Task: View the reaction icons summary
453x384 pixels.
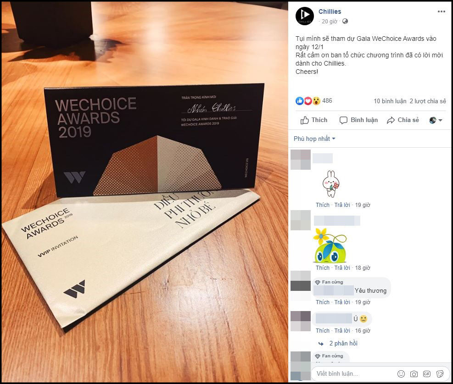Action: (x=308, y=101)
